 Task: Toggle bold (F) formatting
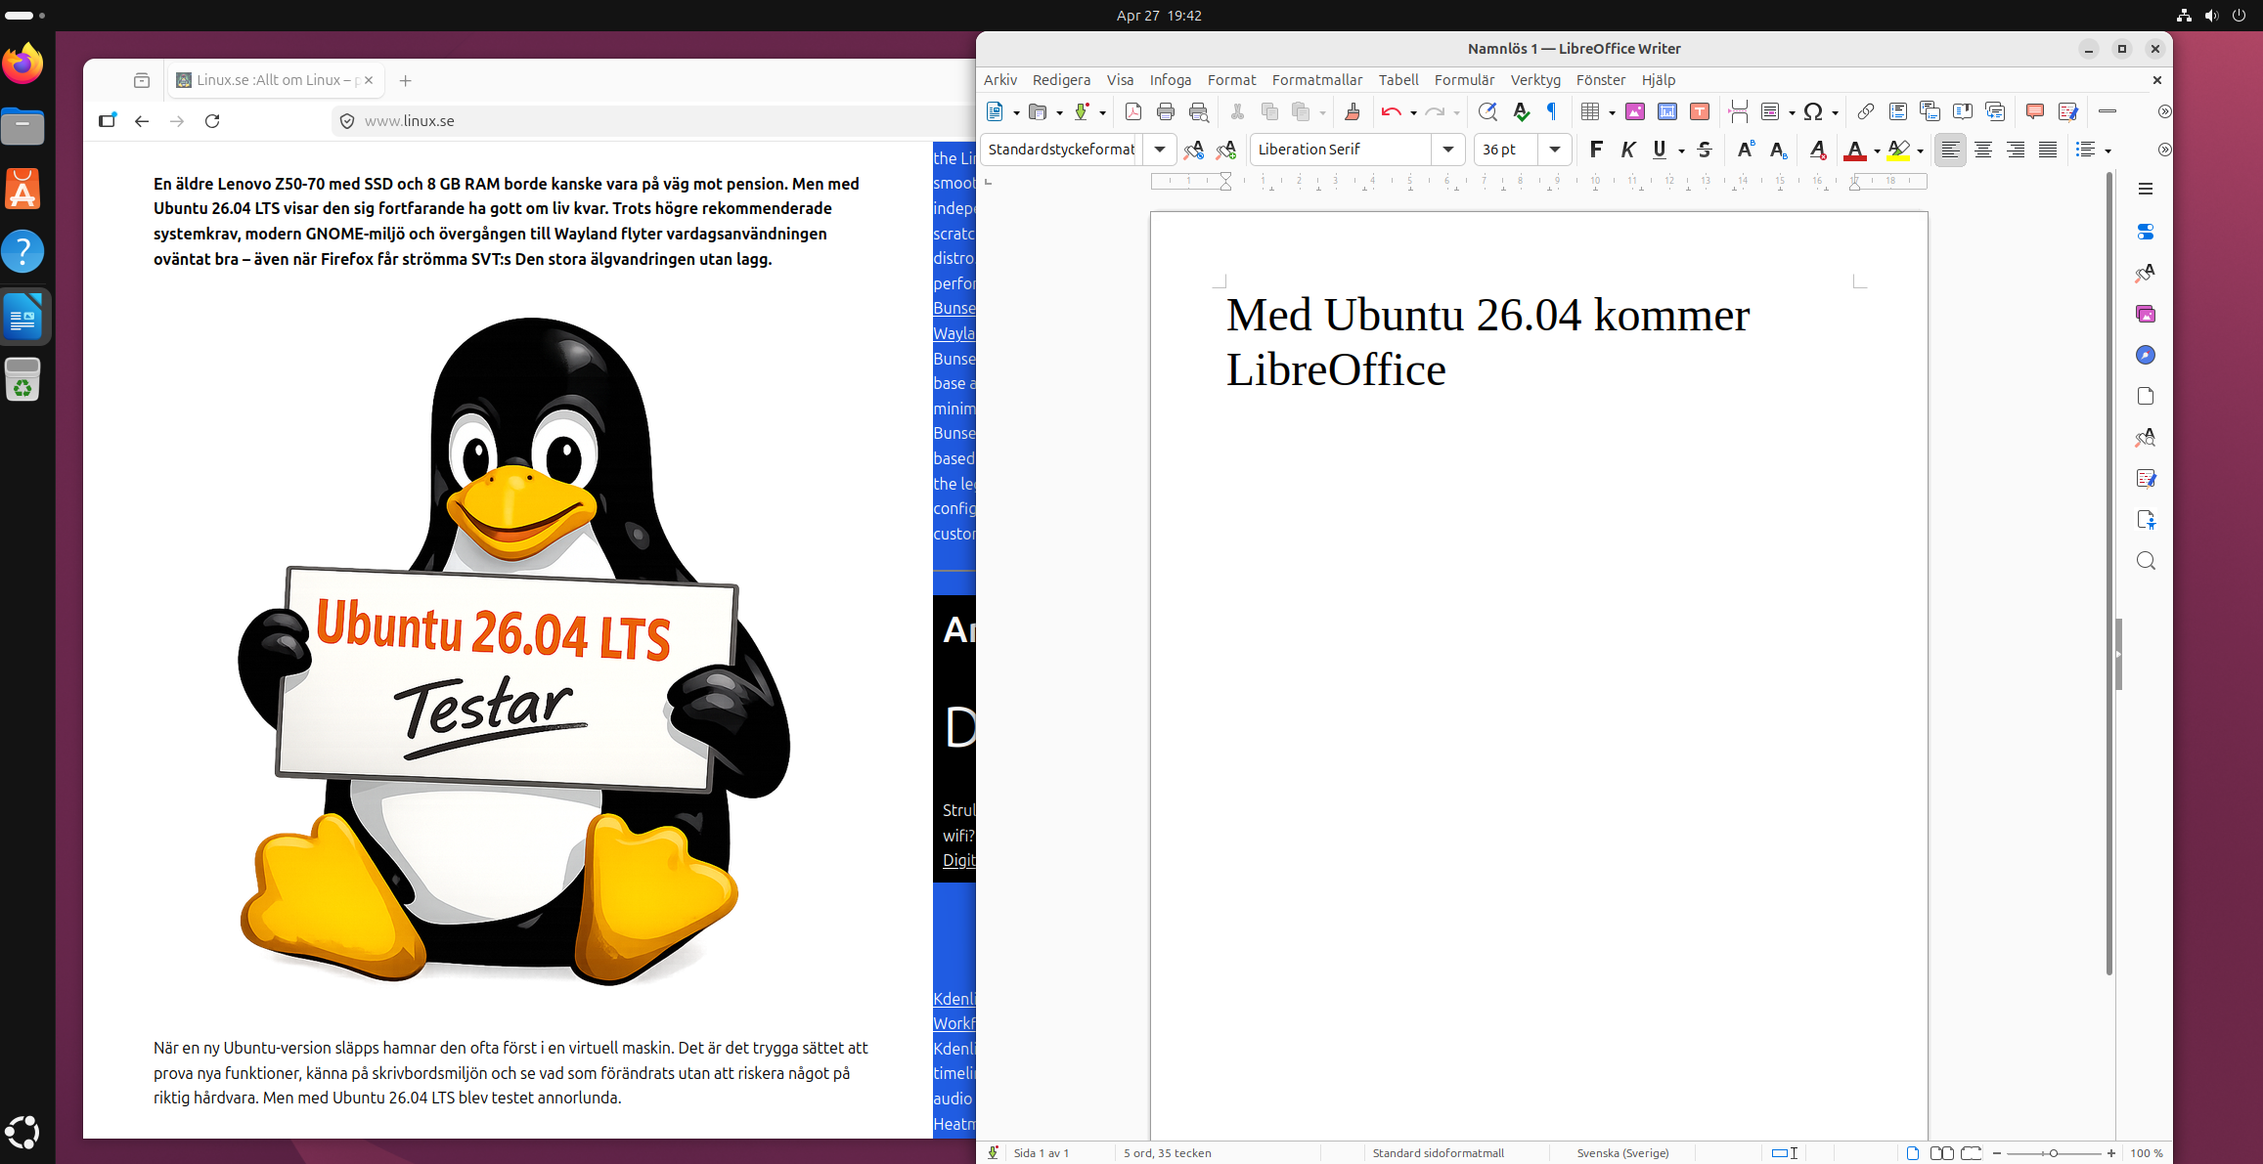(x=1596, y=150)
